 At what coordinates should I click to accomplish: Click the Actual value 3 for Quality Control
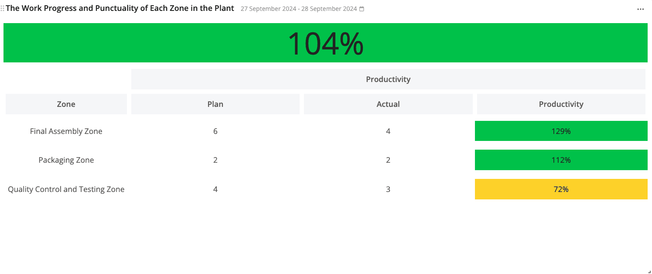tap(388, 189)
